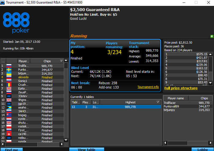Click the 989,770 chips of Trollfa...
This screenshot has width=214, height=151.
[x=47, y=66]
